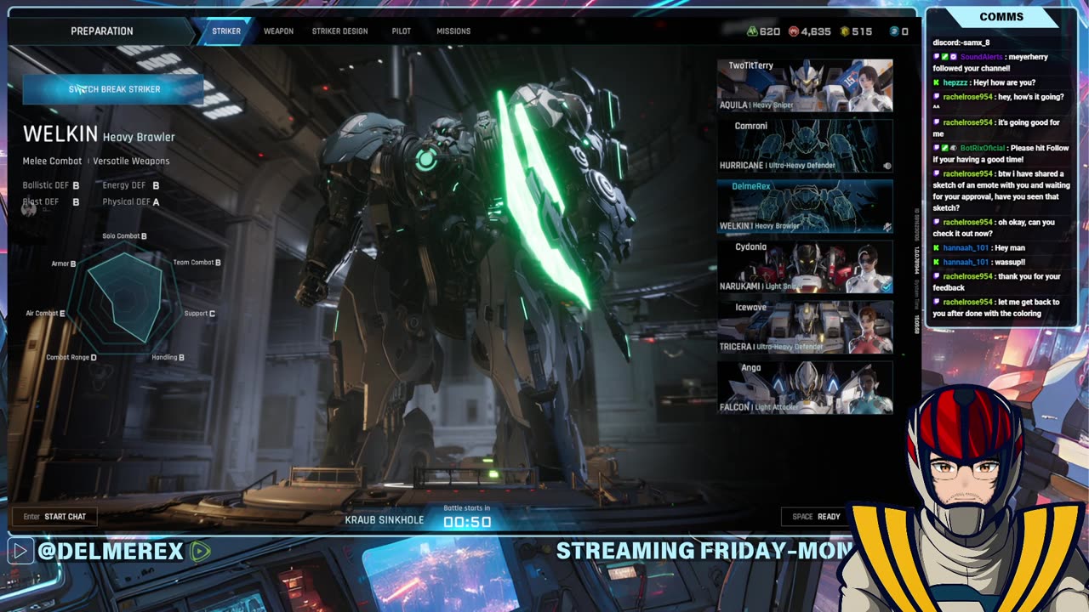Click the hepzzz username in chat
The image size is (1089, 612).
click(955, 82)
